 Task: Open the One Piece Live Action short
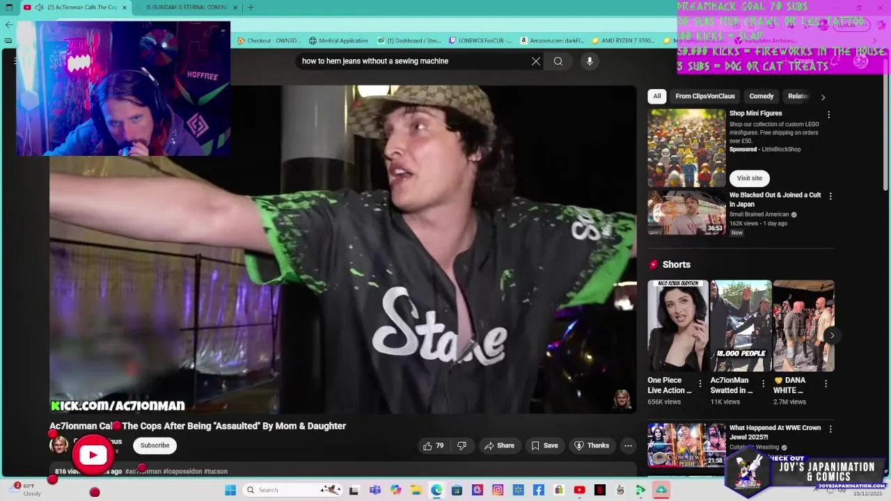(678, 326)
